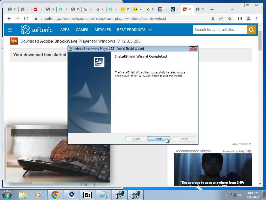The width and height of the screenshot is (266, 200).
Task: Click the magnifier app taskbar icon
Action: pos(71,195)
